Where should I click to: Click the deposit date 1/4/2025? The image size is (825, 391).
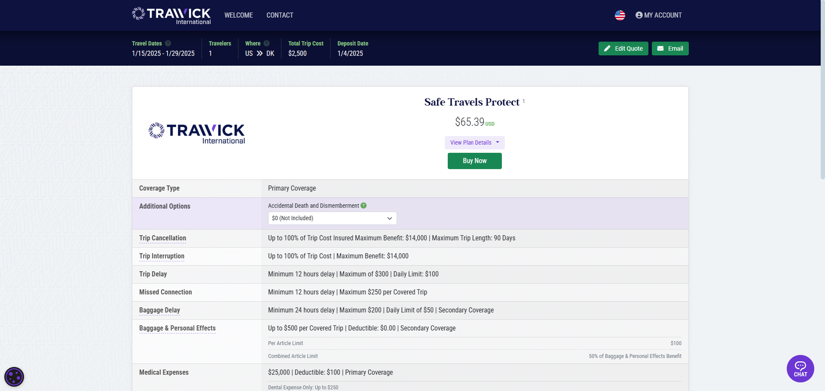point(350,54)
